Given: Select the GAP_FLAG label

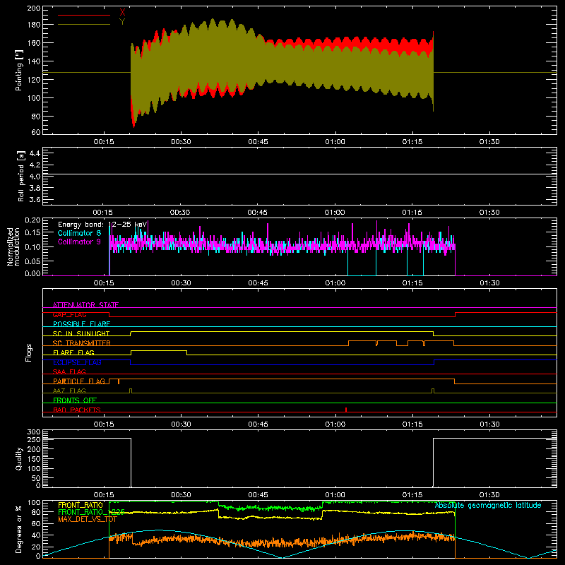Looking at the screenshot, I should tap(69, 314).
